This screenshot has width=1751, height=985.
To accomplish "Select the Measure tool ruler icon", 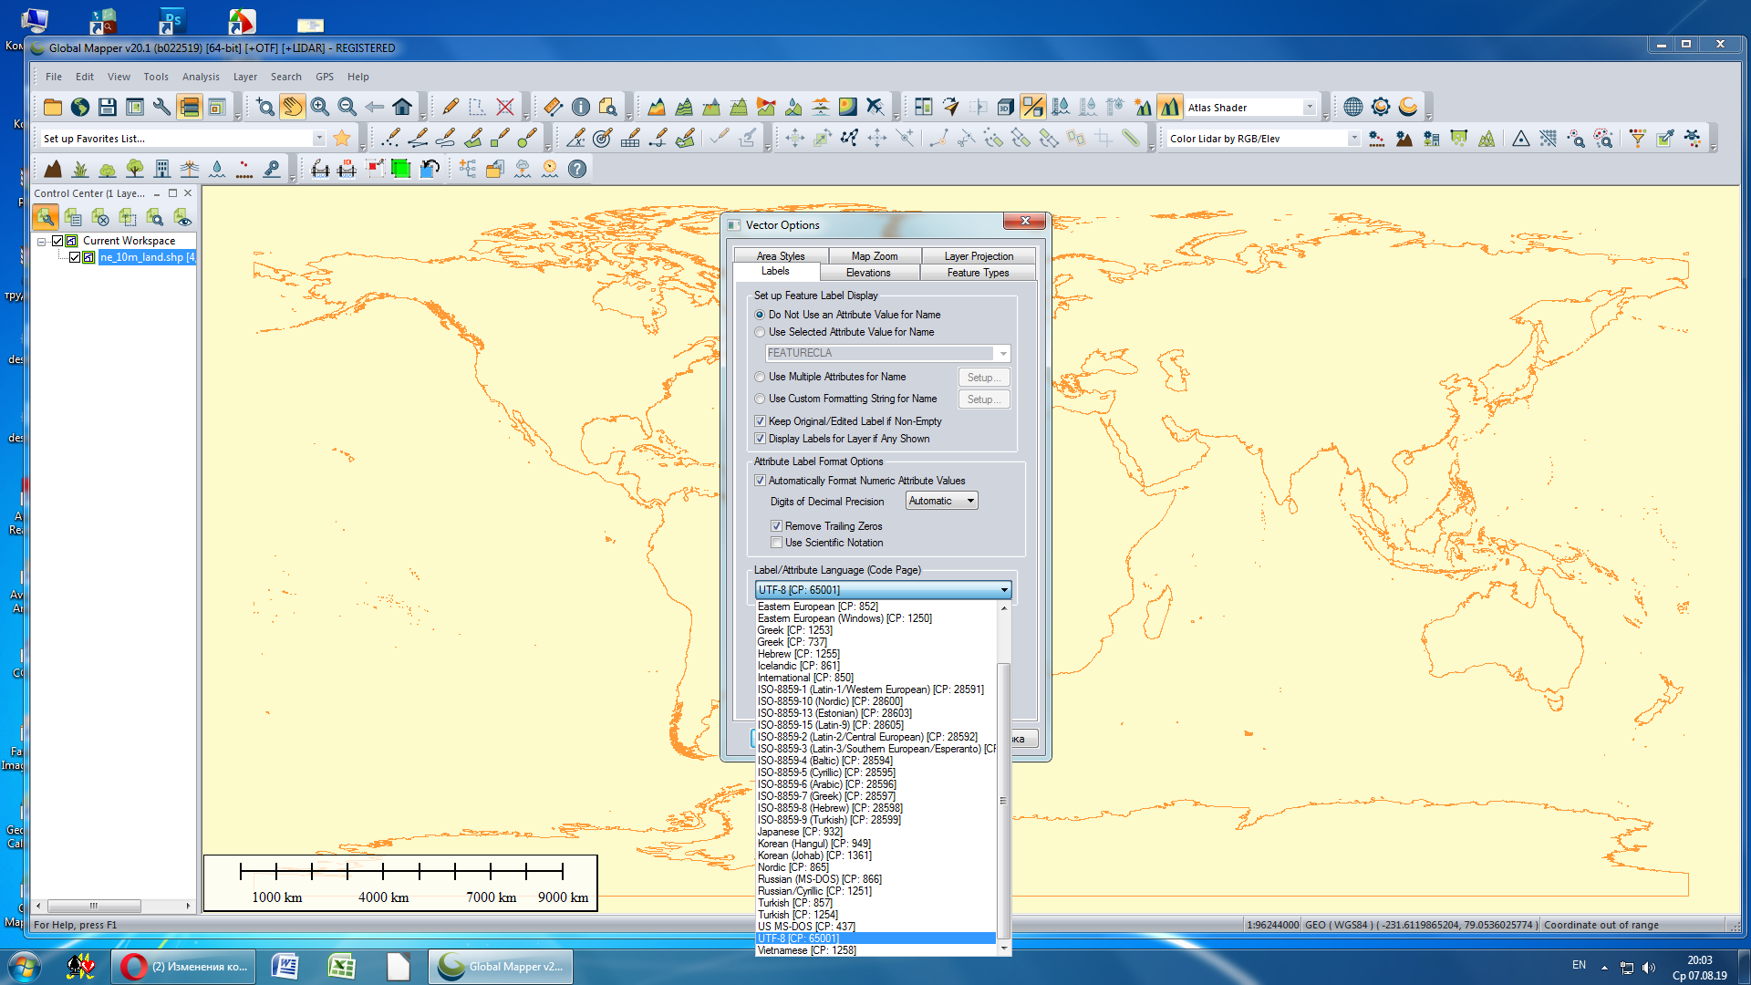I will (553, 108).
